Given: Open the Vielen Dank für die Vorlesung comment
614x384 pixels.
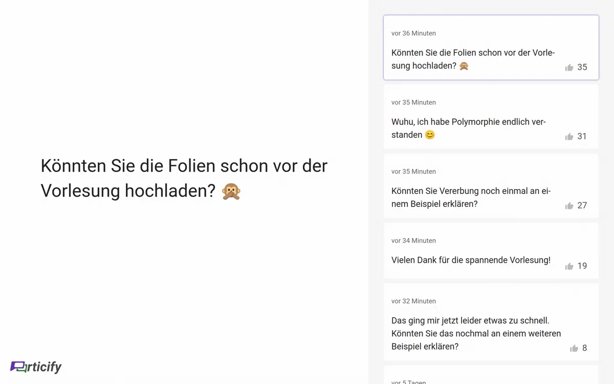Looking at the screenshot, I should [x=471, y=260].
